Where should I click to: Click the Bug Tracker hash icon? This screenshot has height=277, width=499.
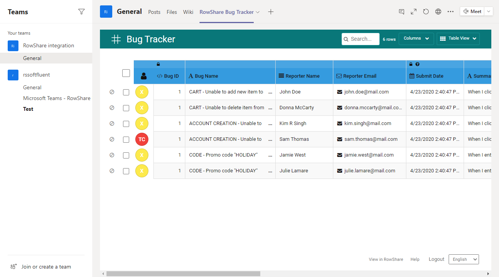point(116,39)
